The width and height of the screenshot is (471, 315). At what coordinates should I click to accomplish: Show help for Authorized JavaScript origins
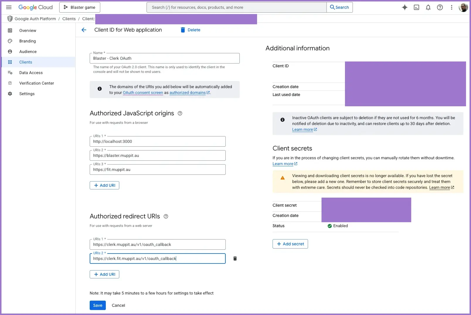(180, 113)
